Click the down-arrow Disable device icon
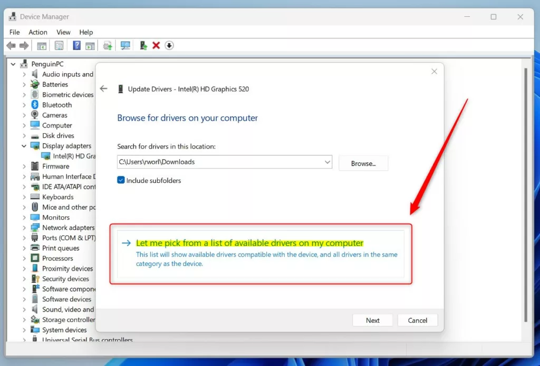The image size is (540, 366). 169,45
